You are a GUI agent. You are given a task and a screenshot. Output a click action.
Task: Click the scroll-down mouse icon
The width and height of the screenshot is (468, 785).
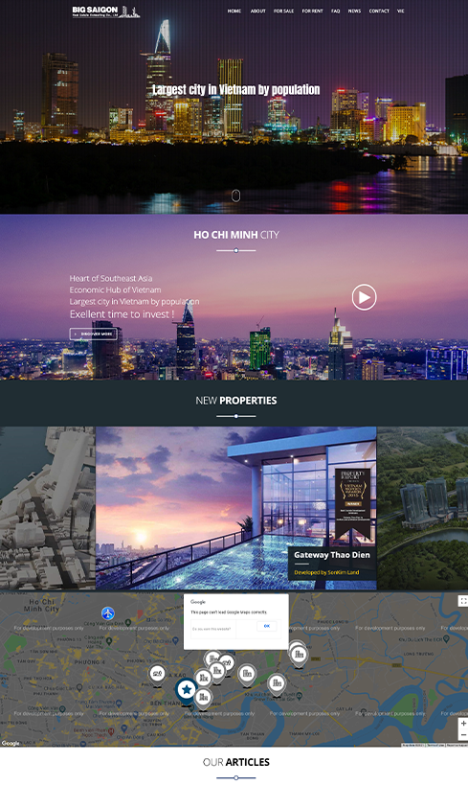coord(236,196)
